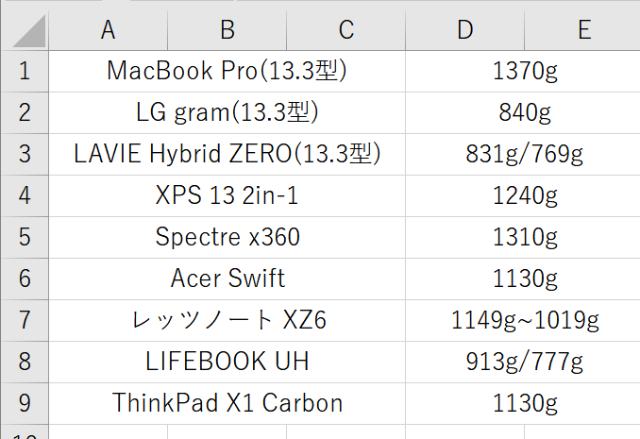
Task: Select row 1 header
Action: pos(25,72)
